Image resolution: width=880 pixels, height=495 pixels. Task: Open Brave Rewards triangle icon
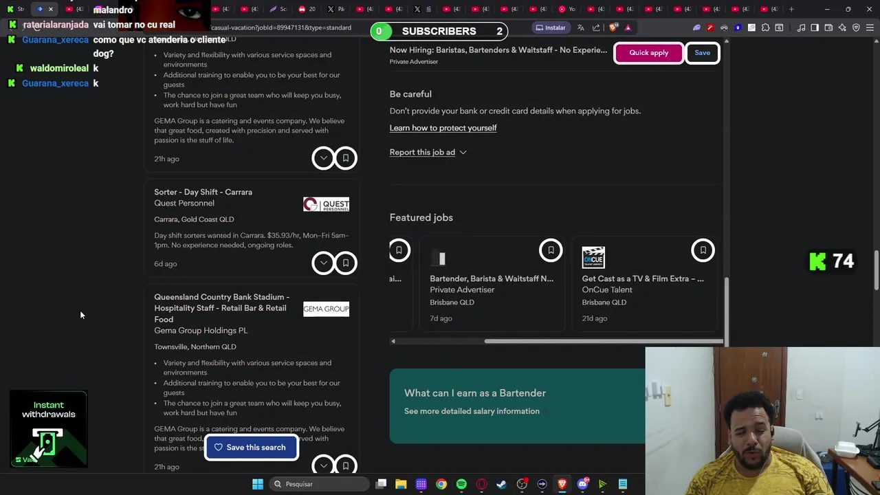628,27
